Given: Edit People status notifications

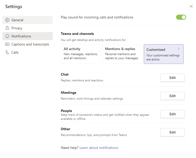Looking at the screenshot, I should (172, 114).
